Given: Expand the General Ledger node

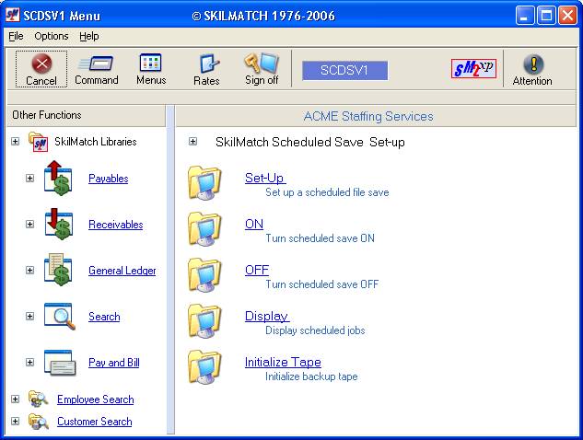Looking at the screenshot, I should coord(29,271).
